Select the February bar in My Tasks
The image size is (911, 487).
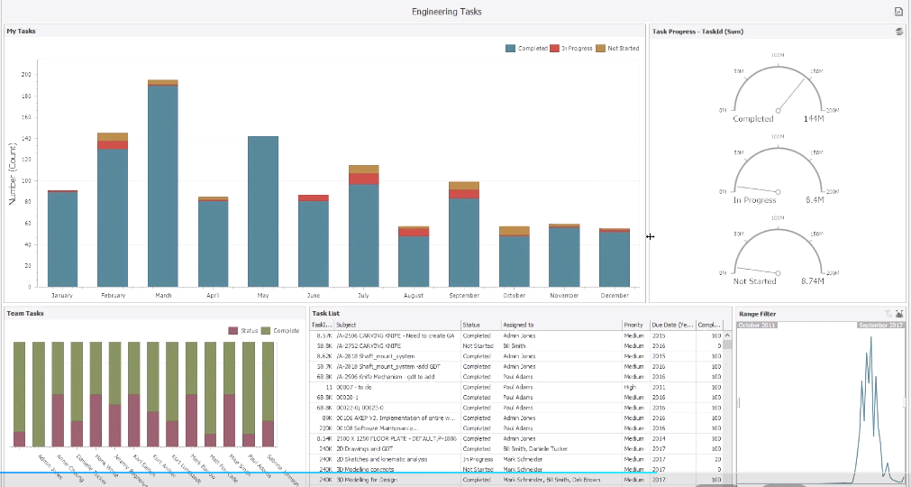[113, 210]
